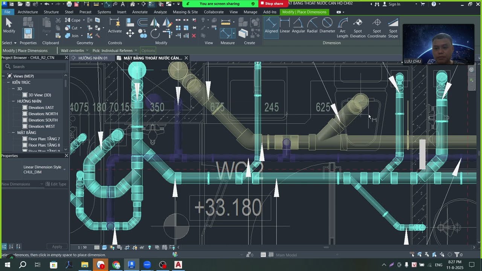Viewport: 482px width, 271px height.
Task: Click the Open folder icon in quick access toolbar
Action: coord(20,4)
